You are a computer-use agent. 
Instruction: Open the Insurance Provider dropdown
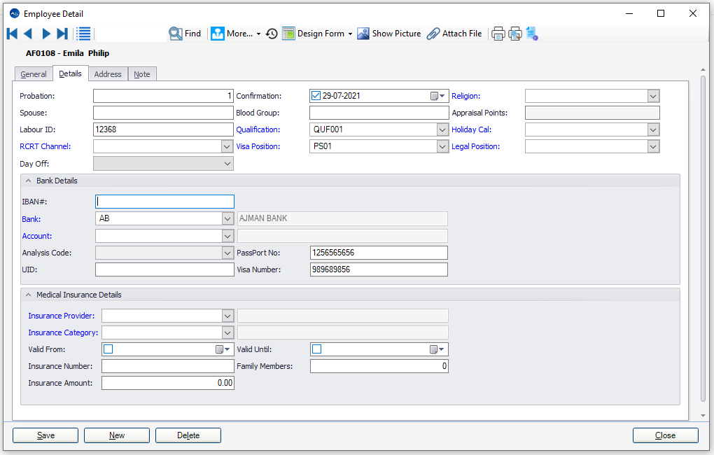(x=227, y=316)
